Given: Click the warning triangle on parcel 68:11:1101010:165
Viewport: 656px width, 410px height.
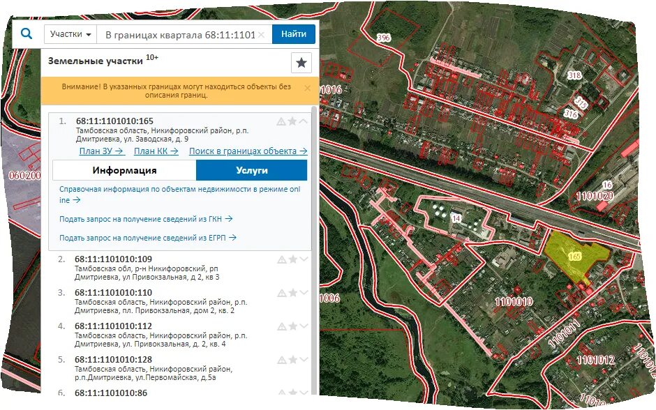Looking at the screenshot, I should click(282, 120).
